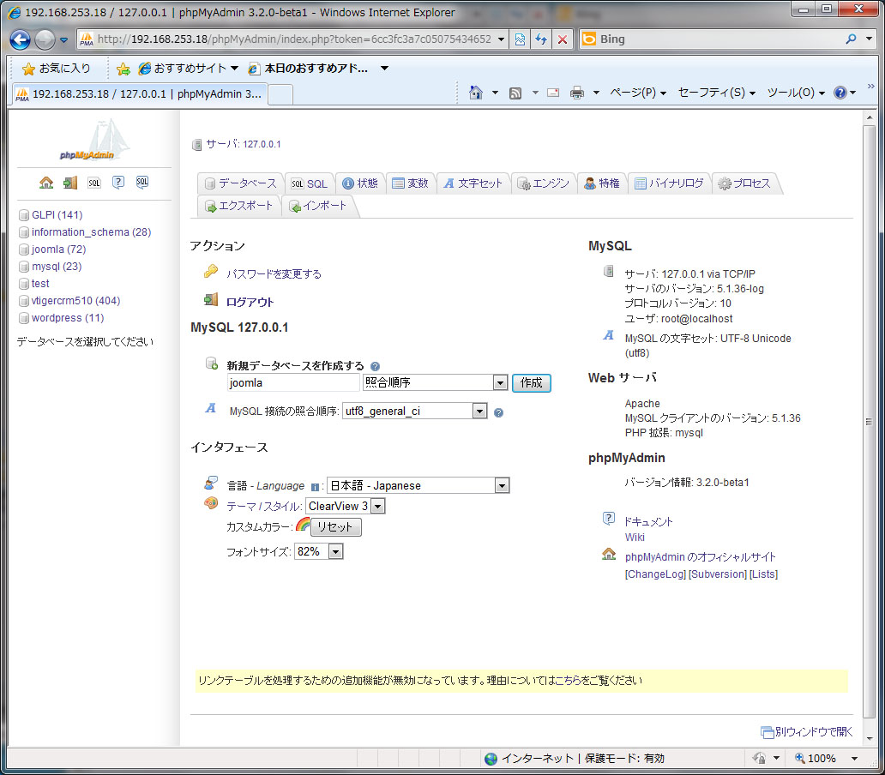Click the browser refresh icon

[541, 39]
